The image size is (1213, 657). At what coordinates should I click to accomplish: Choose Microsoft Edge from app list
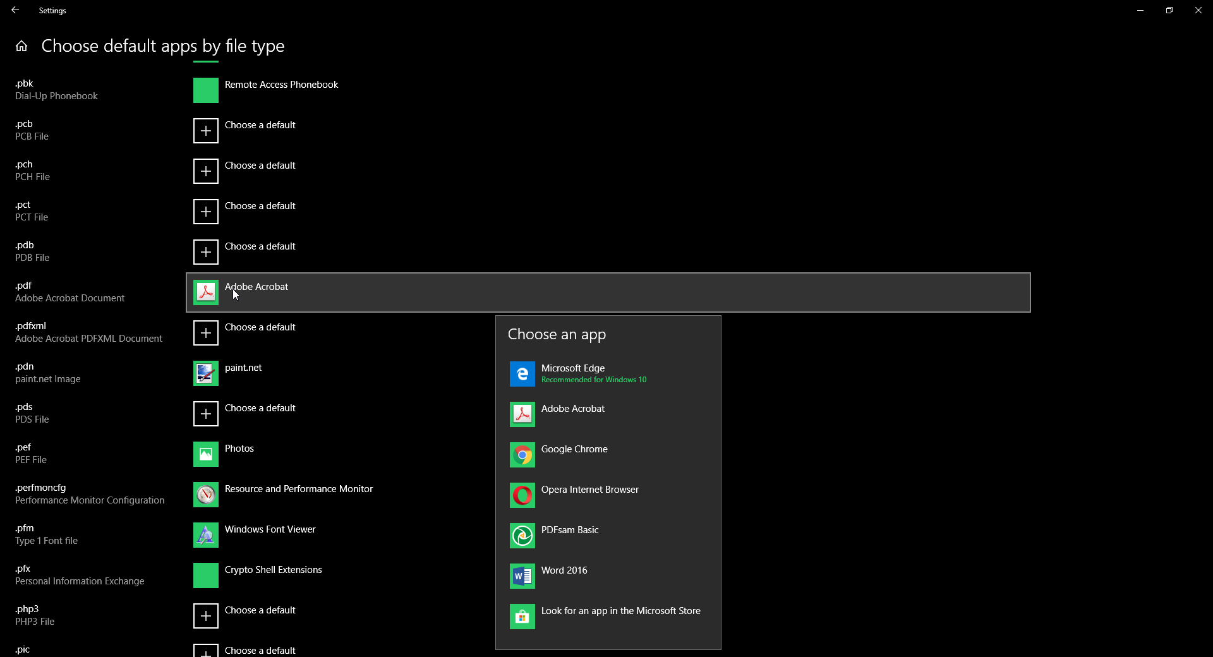click(x=608, y=374)
